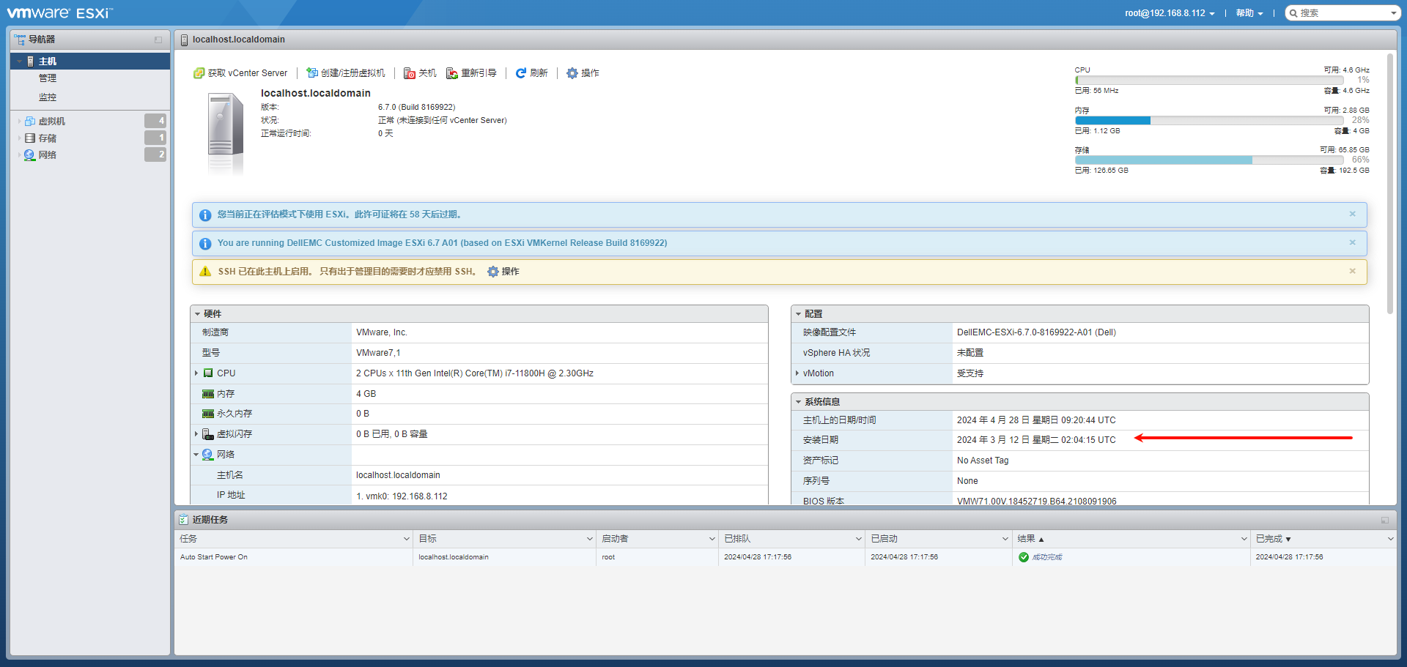Screen dimensions: 1407x667
Task: Click the virtual machines count badge 4
Action: click(155, 121)
